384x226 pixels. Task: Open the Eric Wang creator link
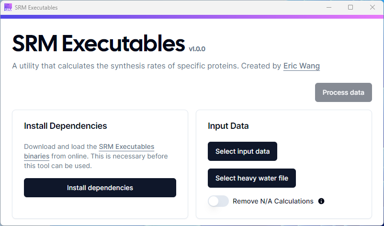point(302,66)
